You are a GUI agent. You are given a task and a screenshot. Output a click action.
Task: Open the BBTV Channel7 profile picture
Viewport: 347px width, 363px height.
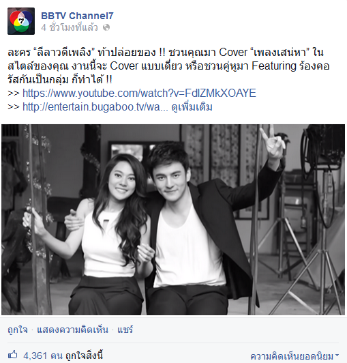(x=21, y=21)
